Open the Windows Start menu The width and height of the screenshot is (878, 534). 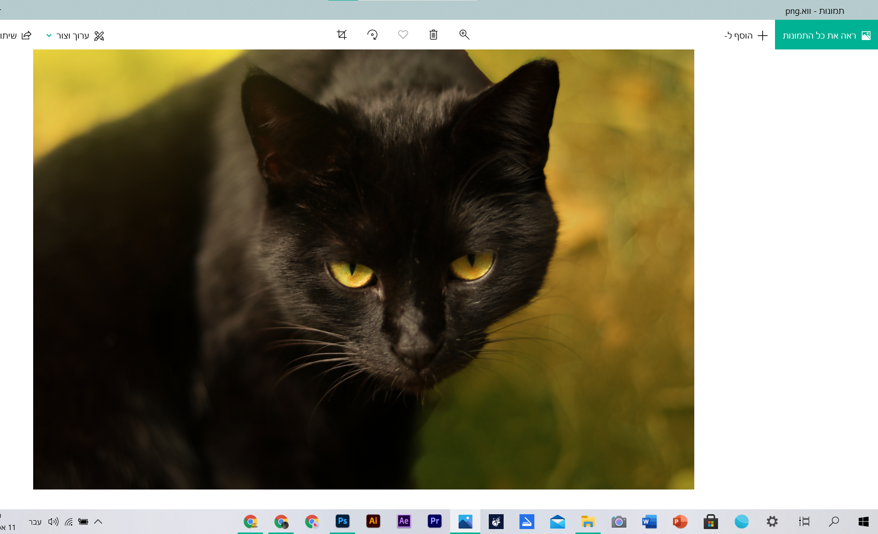[864, 521]
